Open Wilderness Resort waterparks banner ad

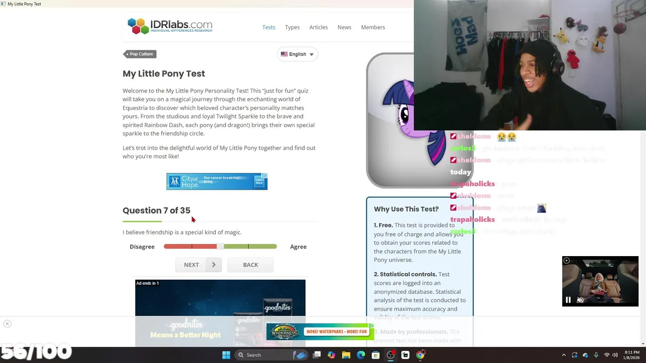pyautogui.click(x=320, y=332)
